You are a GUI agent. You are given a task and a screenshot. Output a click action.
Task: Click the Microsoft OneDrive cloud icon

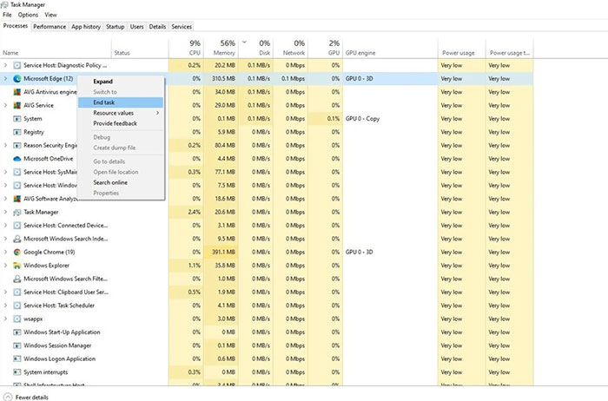tap(17, 158)
